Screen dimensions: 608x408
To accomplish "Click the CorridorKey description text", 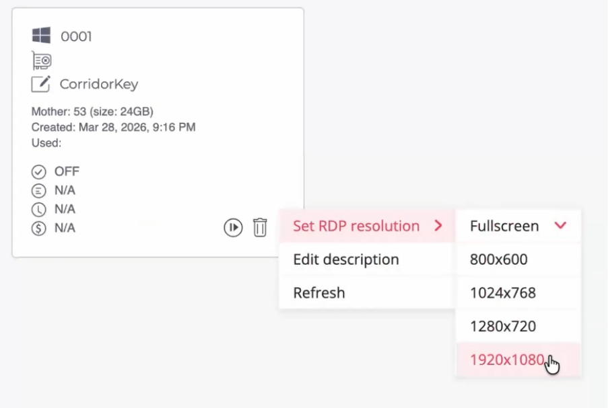I will 99,84.
